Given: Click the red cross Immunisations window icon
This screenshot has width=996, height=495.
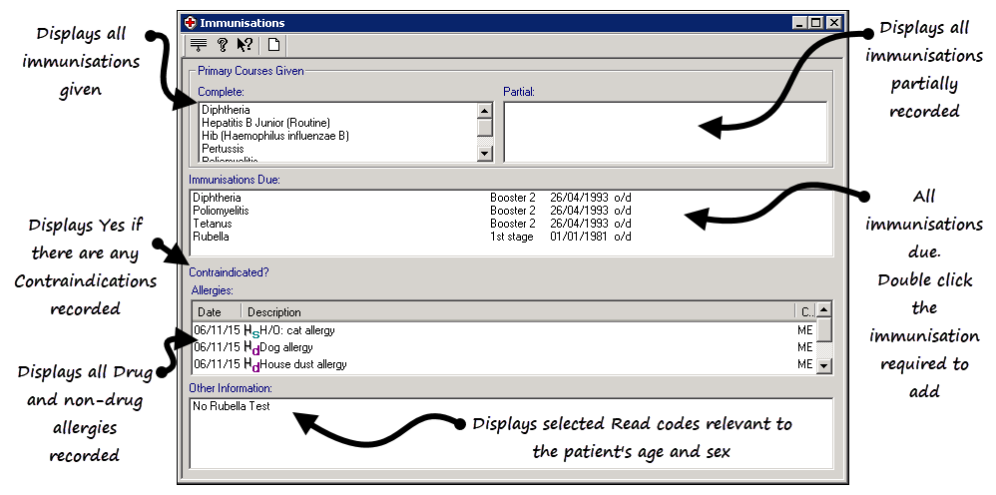Looking at the screenshot, I should [191, 22].
